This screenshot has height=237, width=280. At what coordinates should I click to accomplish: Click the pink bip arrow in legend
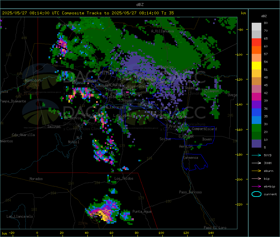[x=256, y=178]
